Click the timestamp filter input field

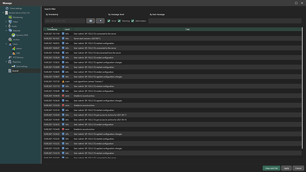pos(65,21)
